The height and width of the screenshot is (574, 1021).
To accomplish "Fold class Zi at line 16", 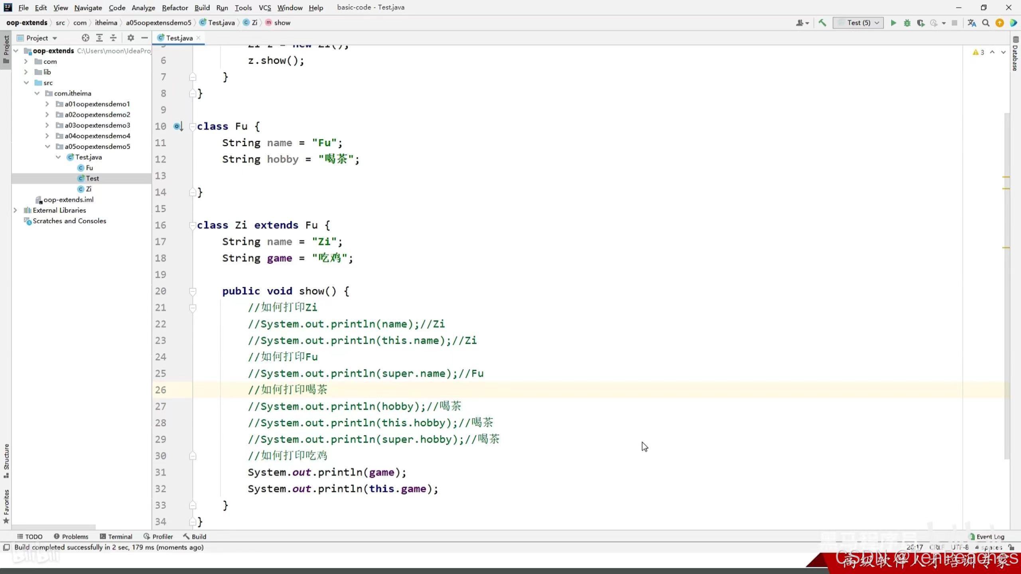I will pos(193,226).
